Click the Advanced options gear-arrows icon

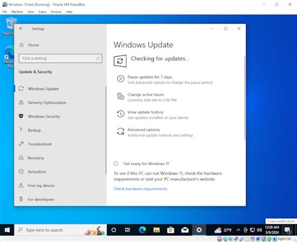[120, 131]
